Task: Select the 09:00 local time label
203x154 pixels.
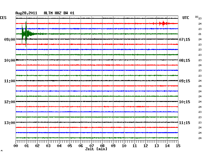Action: [x=10, y=39]
